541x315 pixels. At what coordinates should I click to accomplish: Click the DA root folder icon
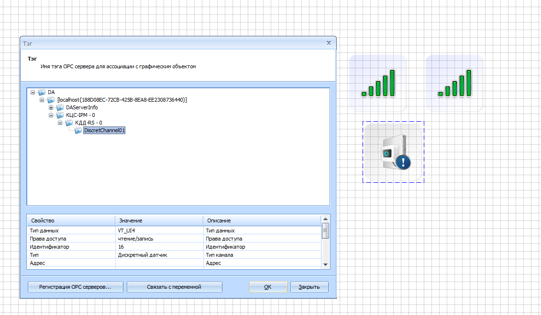pyautogui.click(x=42, y=92)
